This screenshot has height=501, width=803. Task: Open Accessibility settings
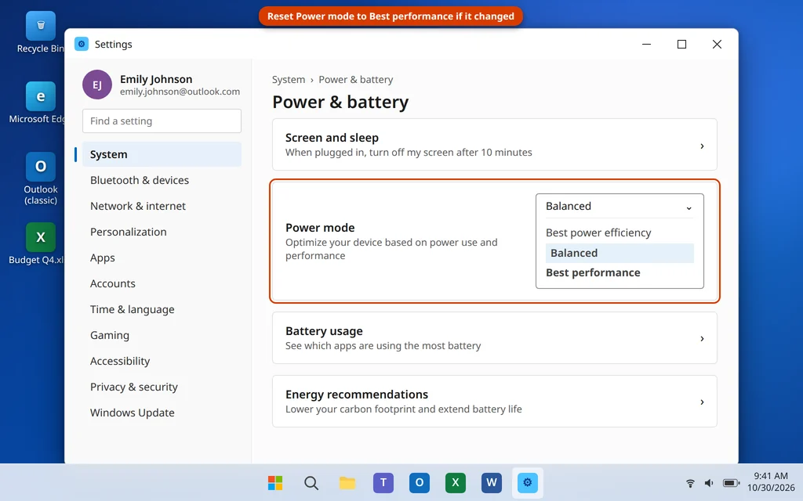[x=162, y=361]
